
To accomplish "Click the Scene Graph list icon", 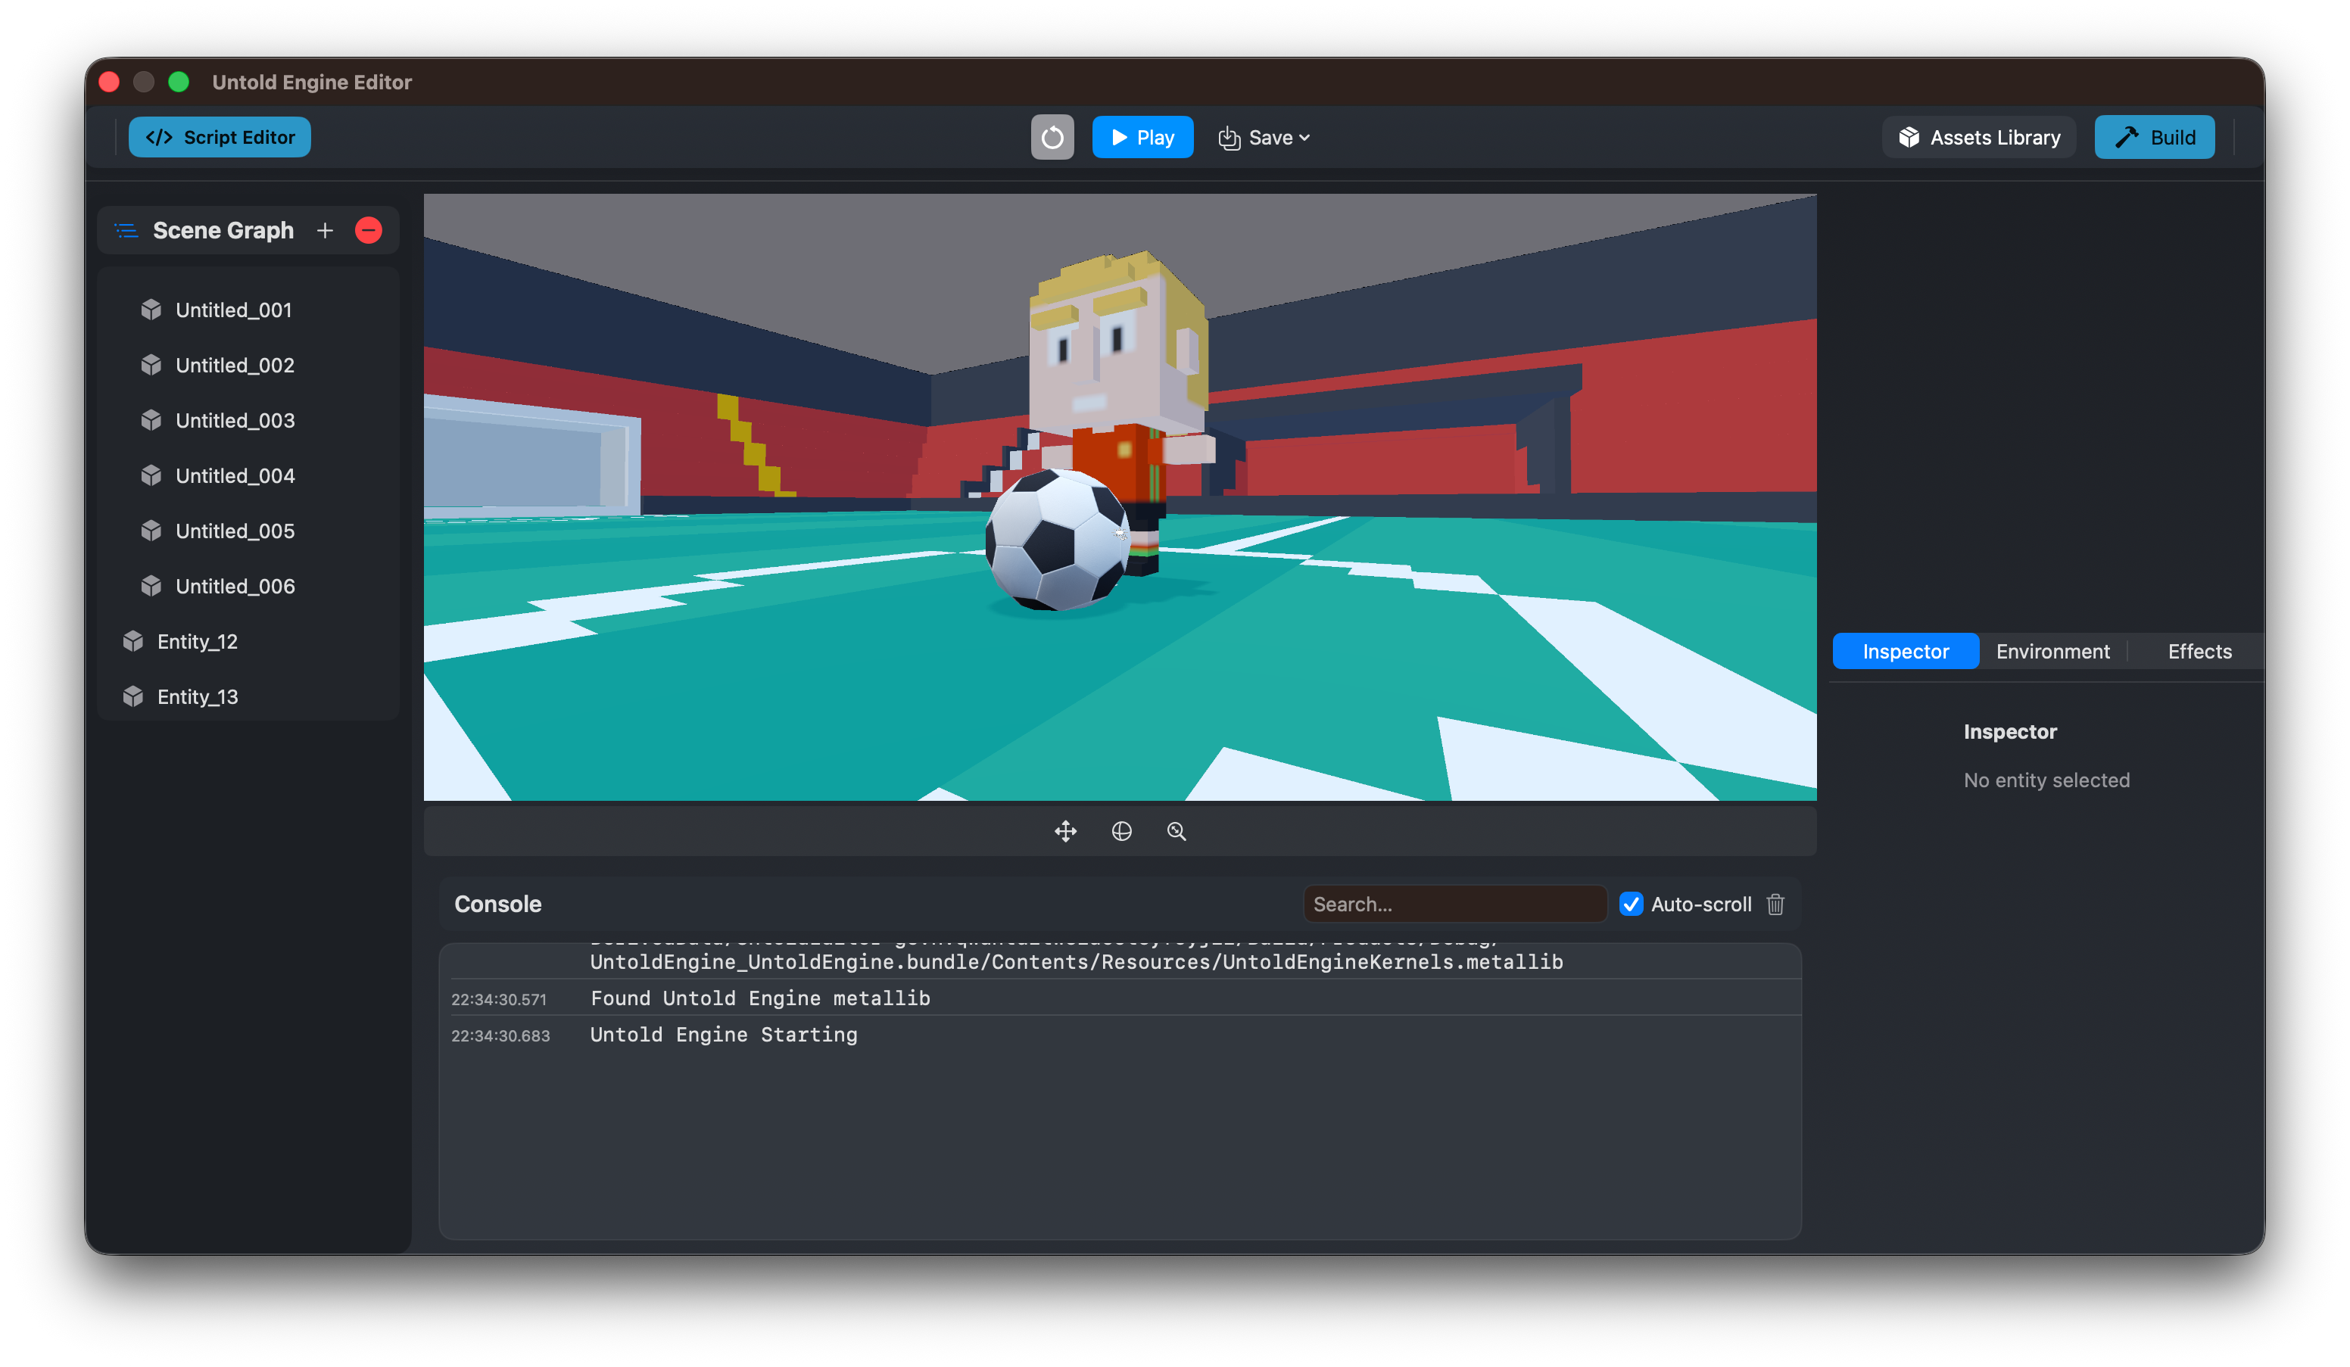I will coord(126,230).
